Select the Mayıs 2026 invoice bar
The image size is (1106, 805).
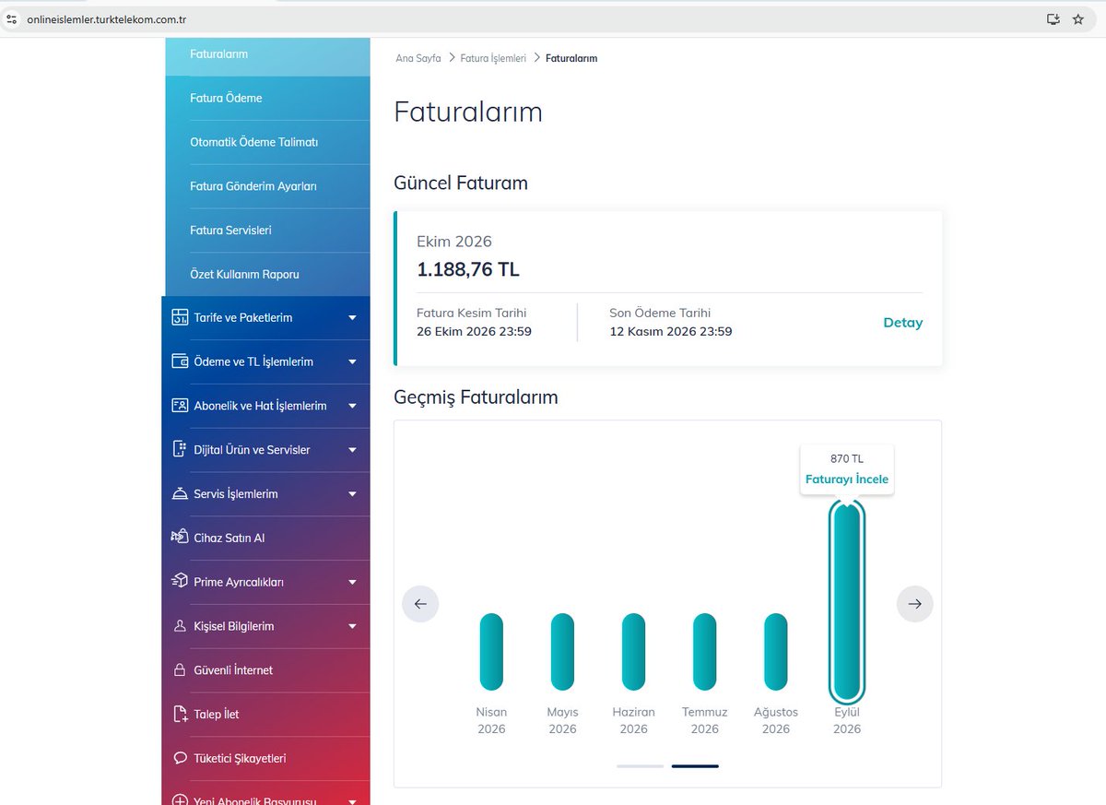[x=563, y=652]
